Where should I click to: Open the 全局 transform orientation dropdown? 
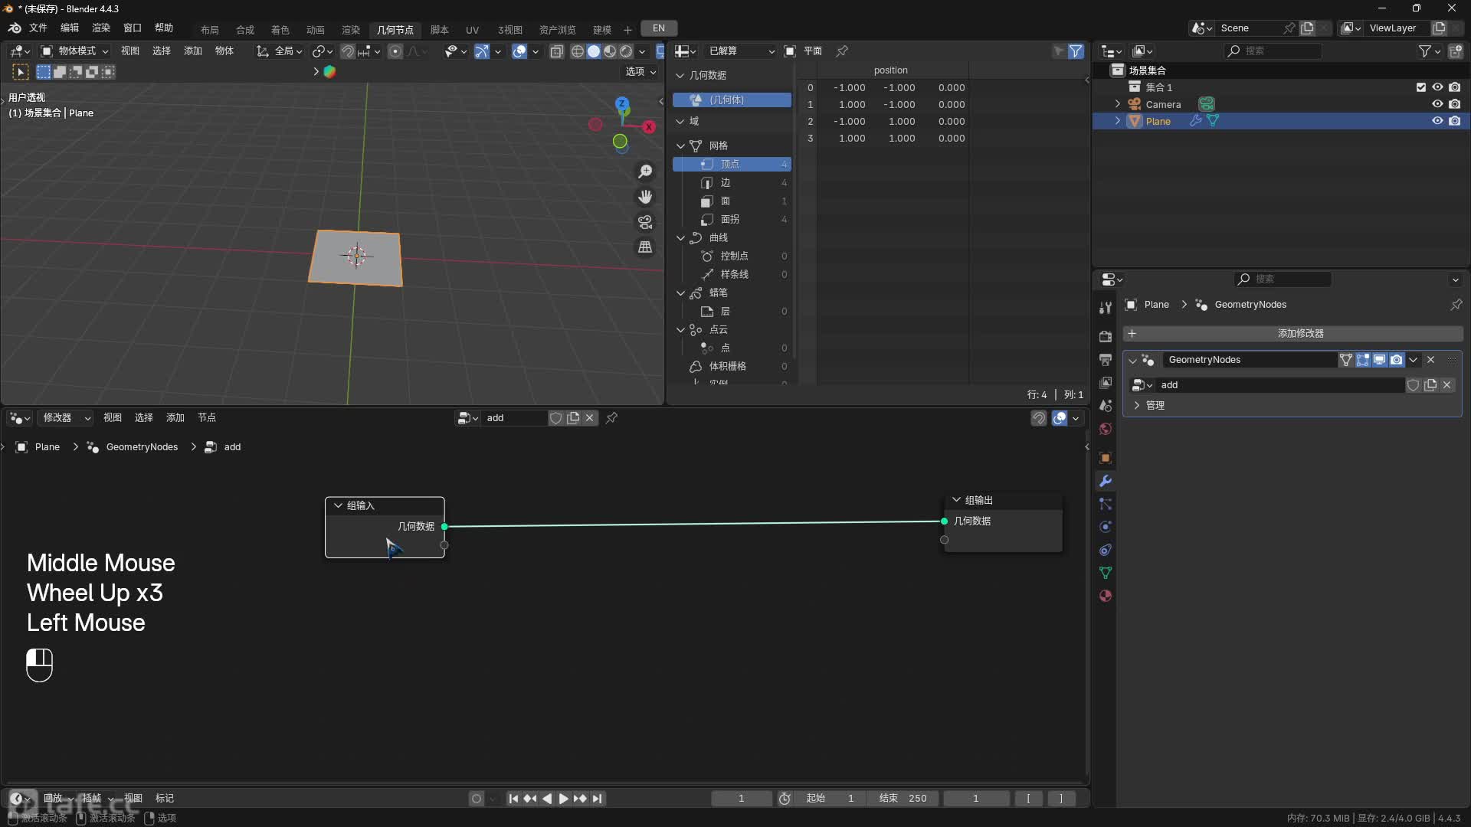(280, 51)
